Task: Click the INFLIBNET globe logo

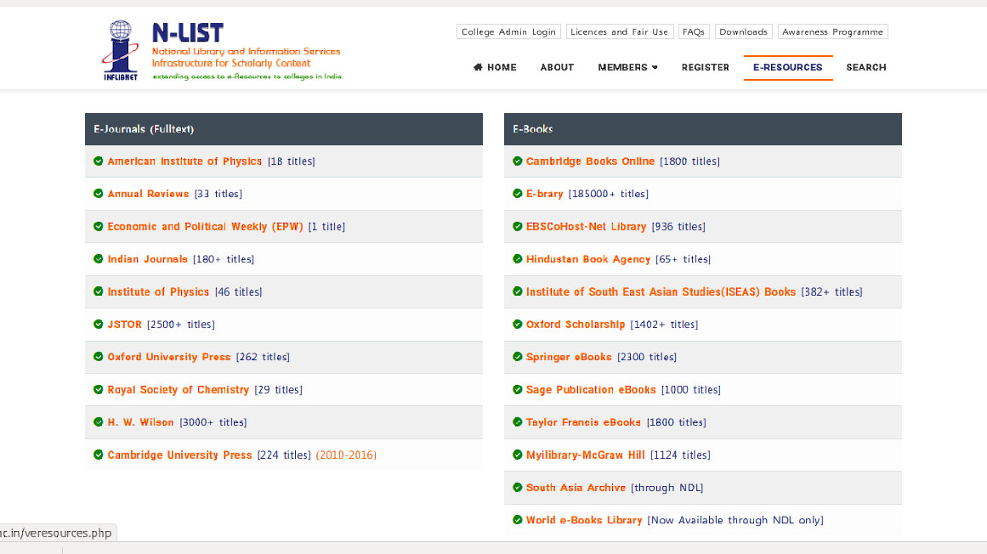Action: click(x=120, y=50)
